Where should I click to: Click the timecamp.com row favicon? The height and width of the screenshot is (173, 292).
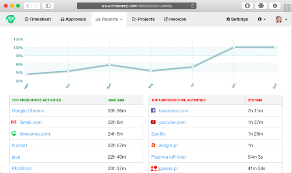click(14, 134)
